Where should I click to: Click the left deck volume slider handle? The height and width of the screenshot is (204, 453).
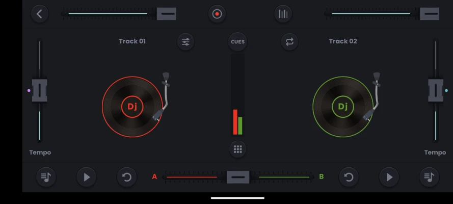tap(167, 14)
